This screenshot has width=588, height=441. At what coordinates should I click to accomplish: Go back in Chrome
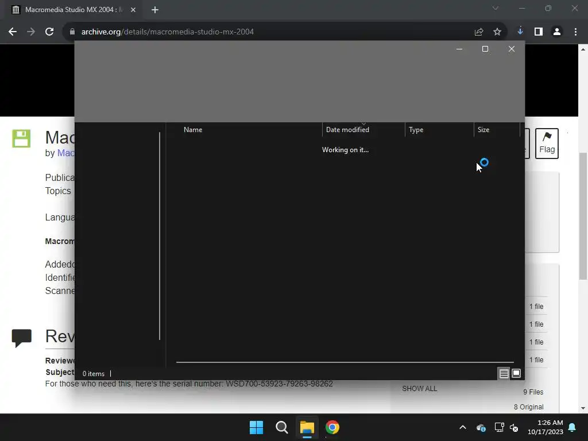pos(13,32)
